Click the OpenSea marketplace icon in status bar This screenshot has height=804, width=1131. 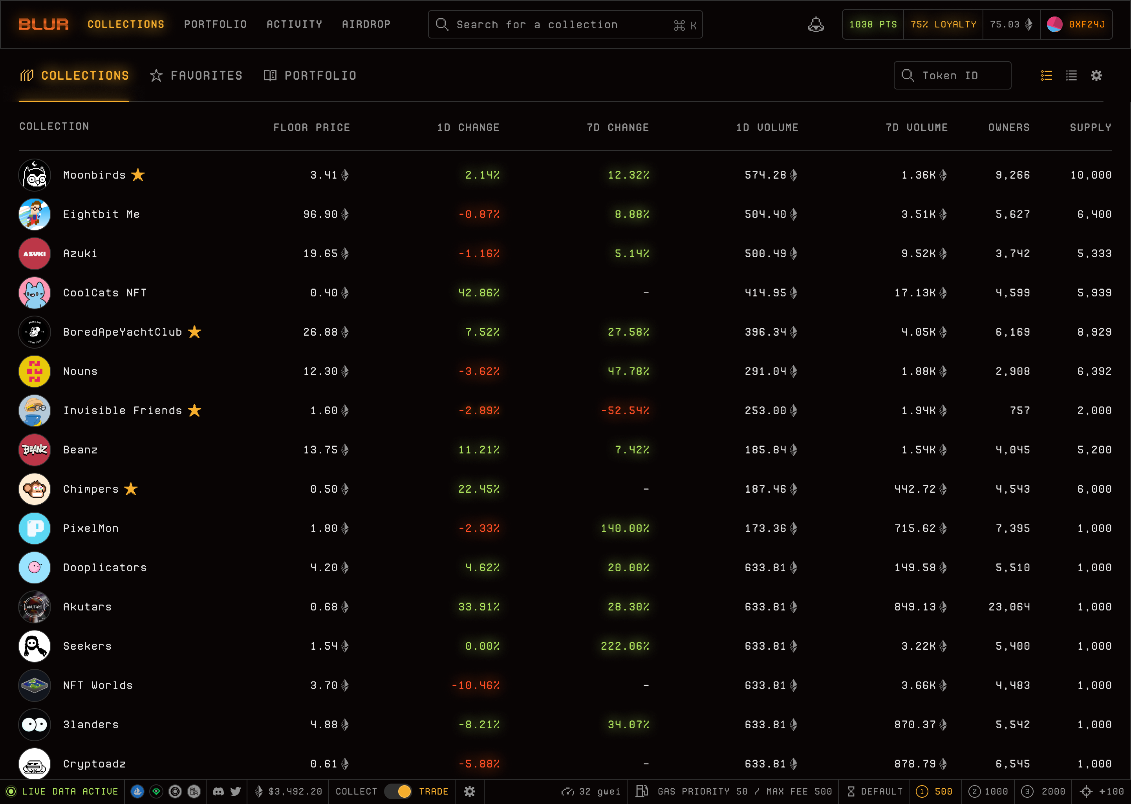(x=137, y=791)
